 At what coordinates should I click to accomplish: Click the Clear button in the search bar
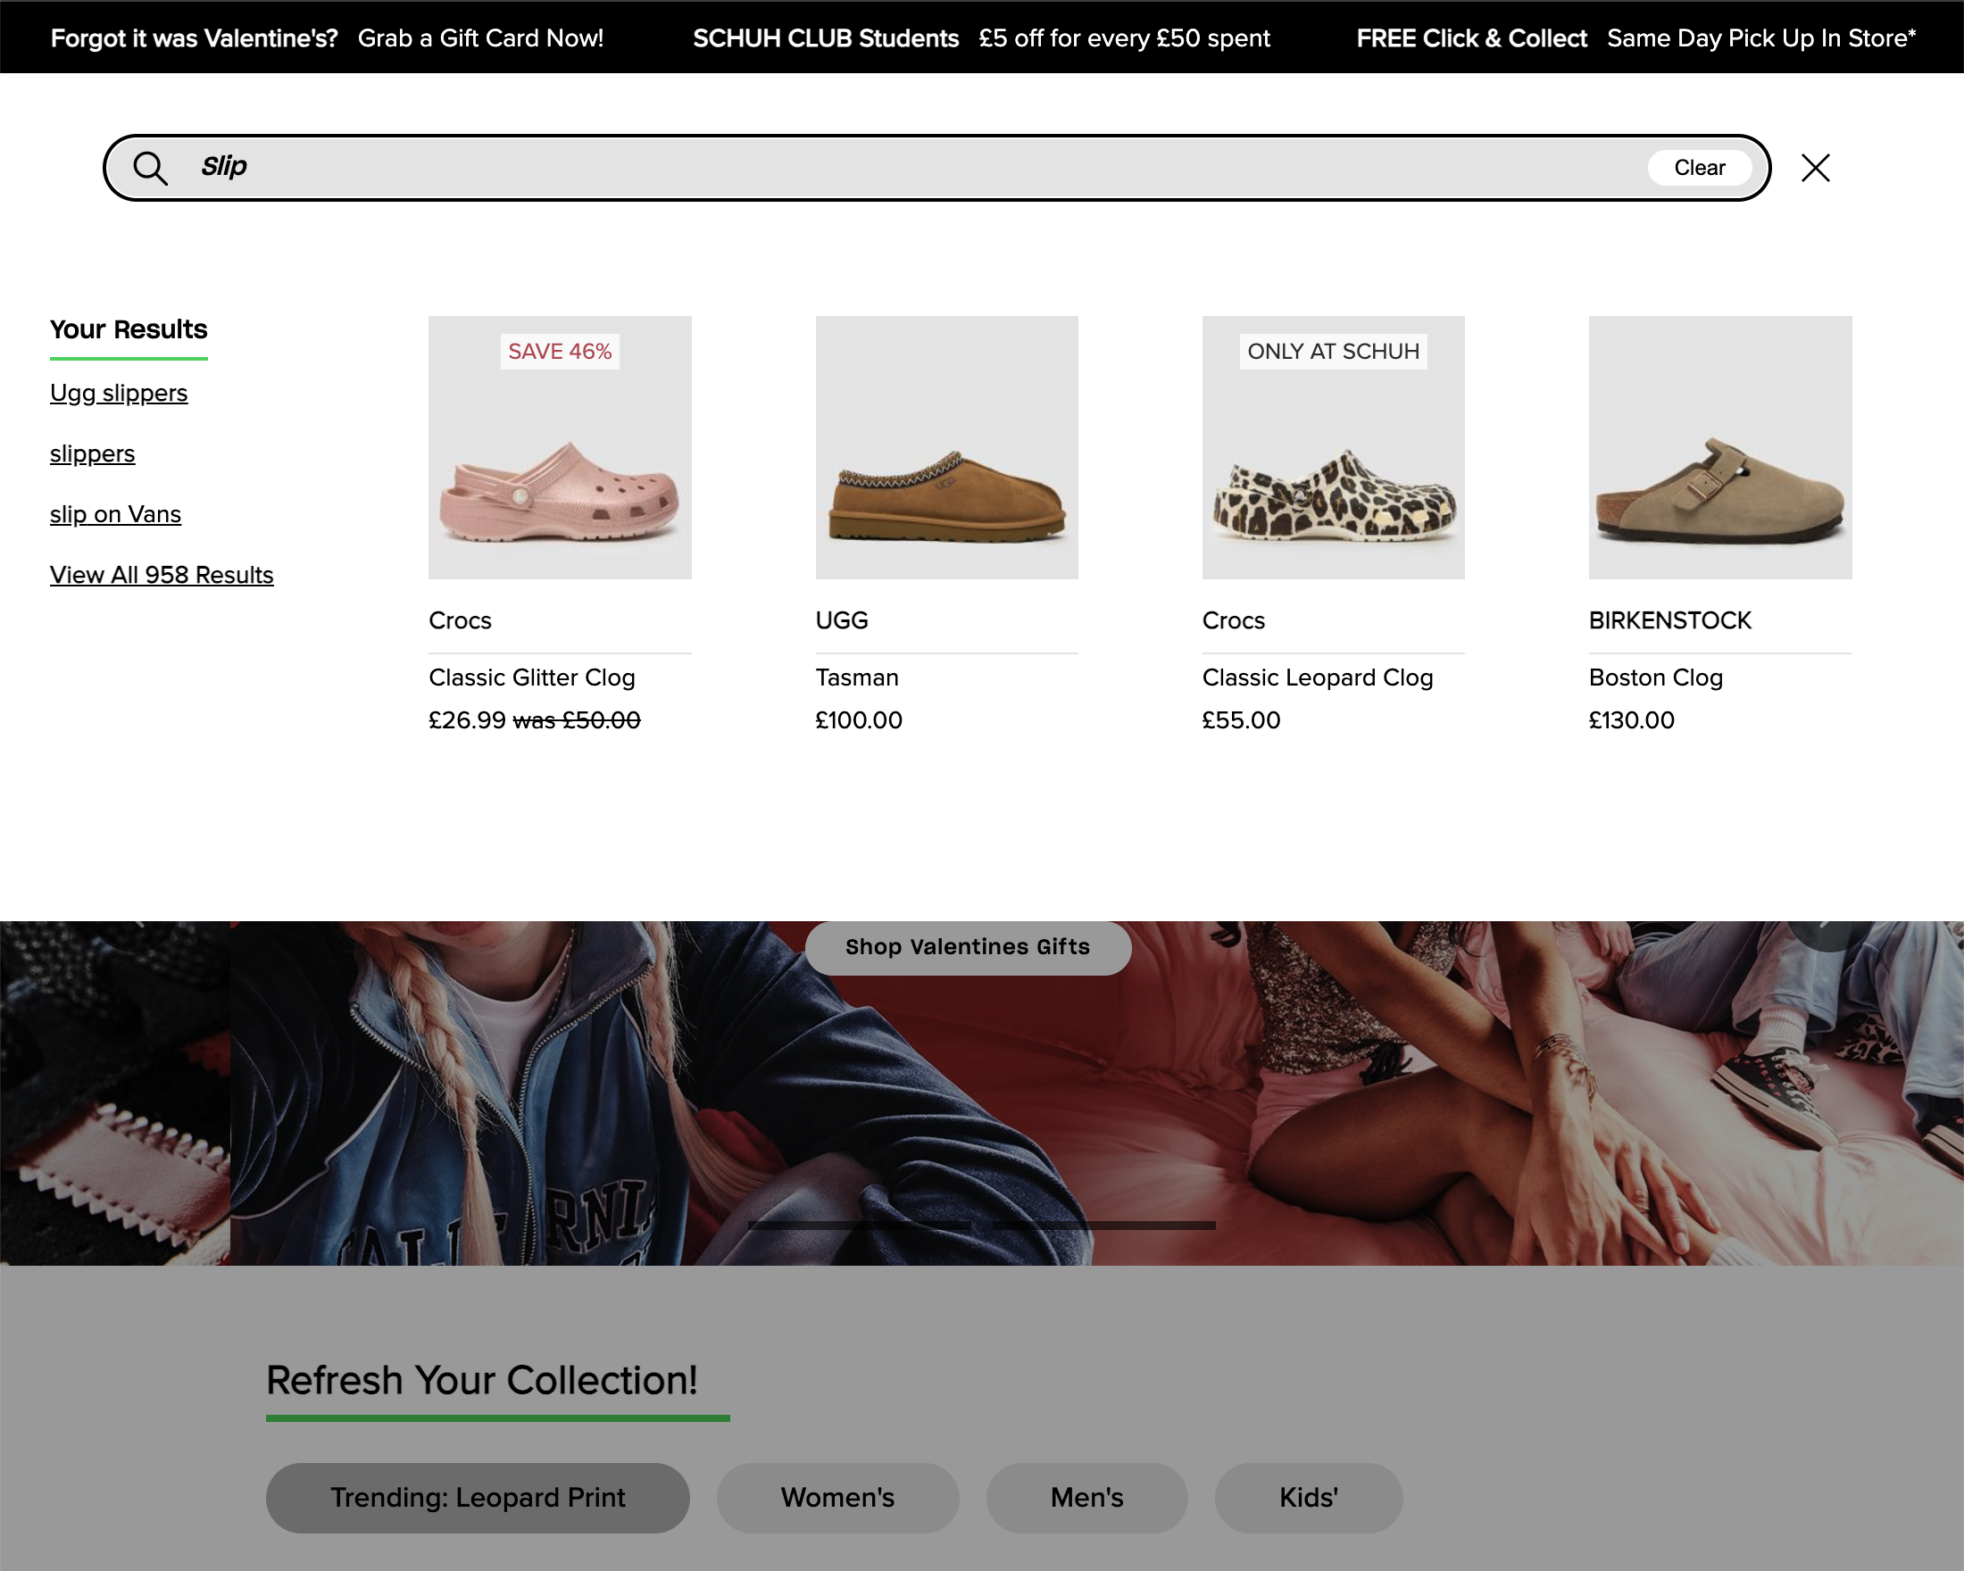click(x=1699, y=168)
